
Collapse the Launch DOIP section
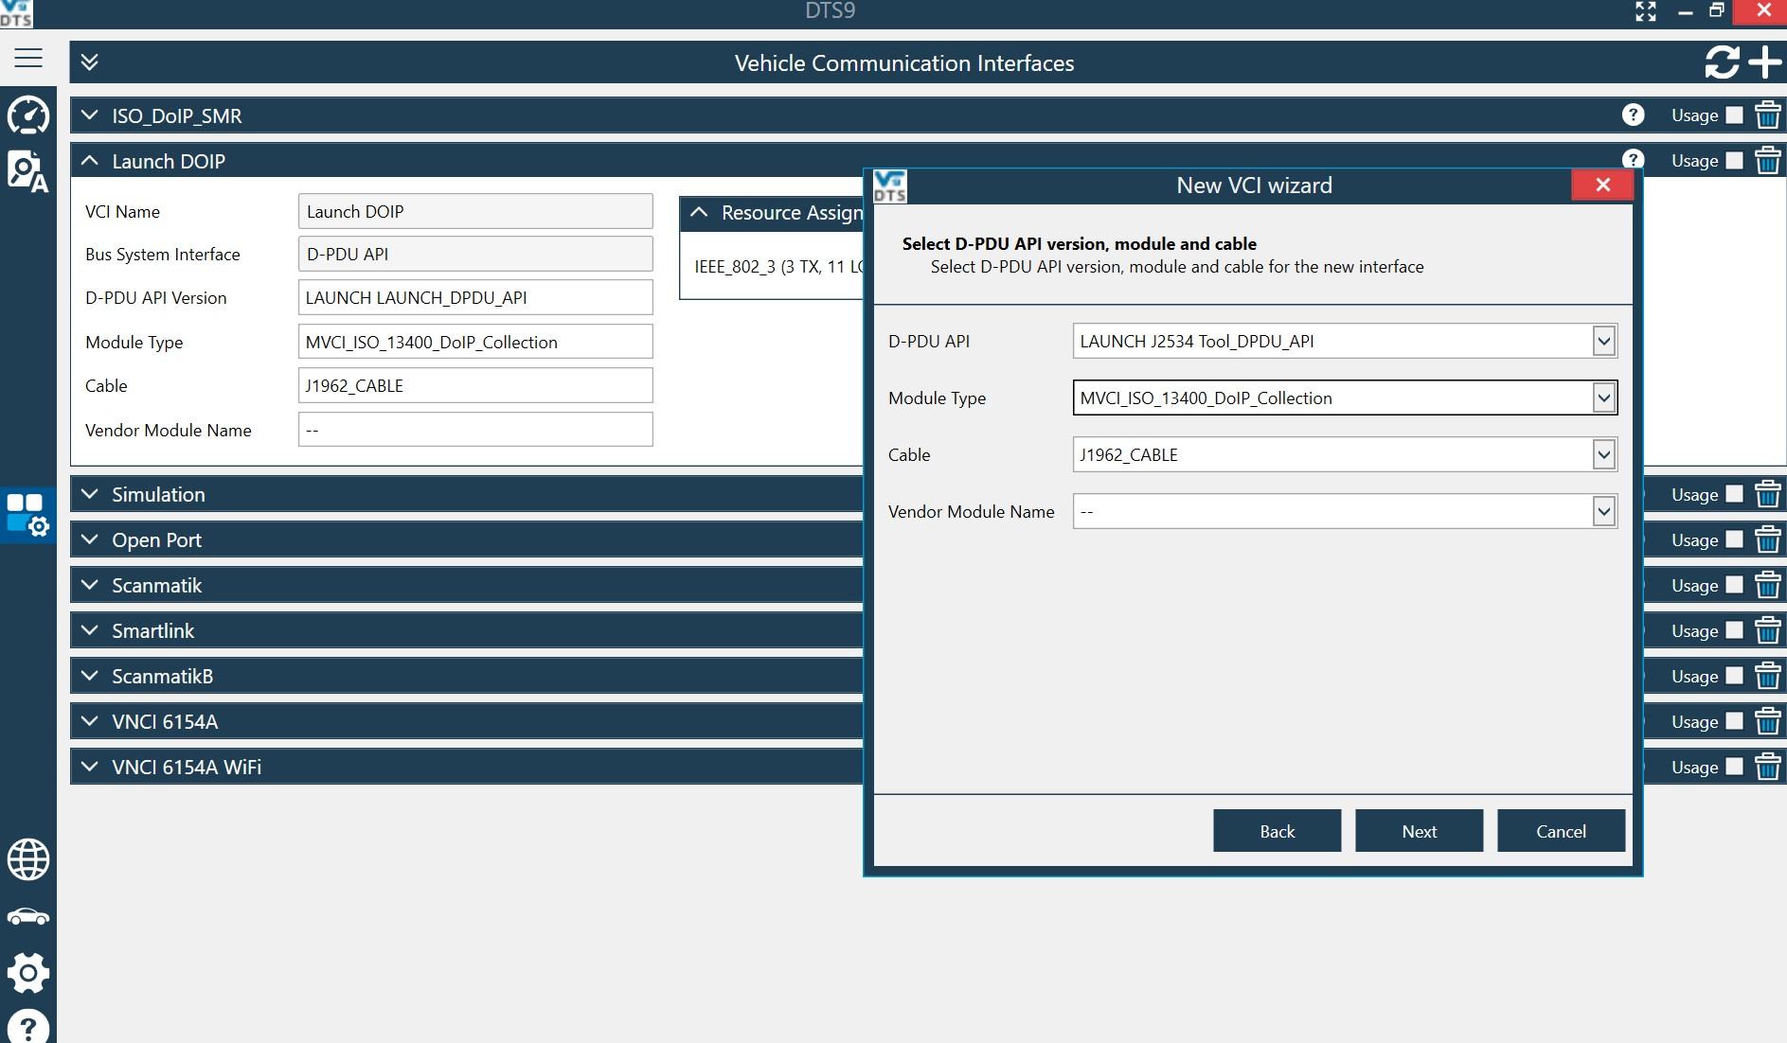click(x=90, y=161)
